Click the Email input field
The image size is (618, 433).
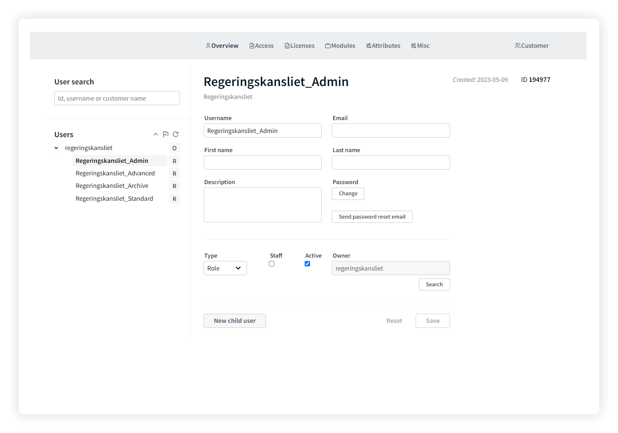coord(391,130)
